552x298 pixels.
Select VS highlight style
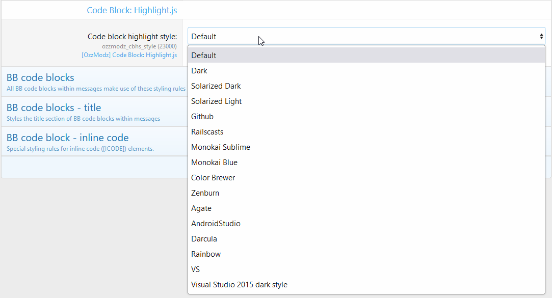pos(196,269)
